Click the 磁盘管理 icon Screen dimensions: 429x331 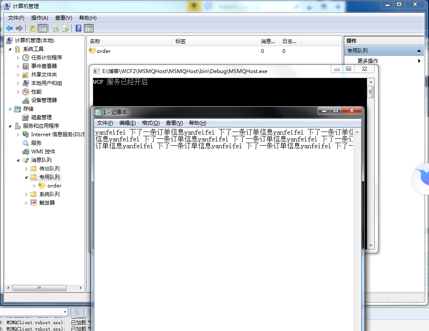(25, 117)
